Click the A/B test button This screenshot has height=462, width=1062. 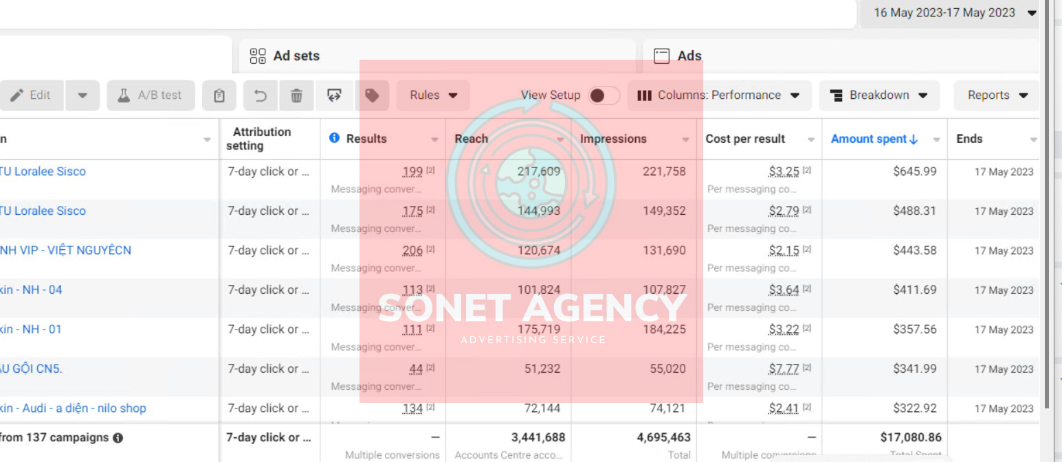point(151,95)
